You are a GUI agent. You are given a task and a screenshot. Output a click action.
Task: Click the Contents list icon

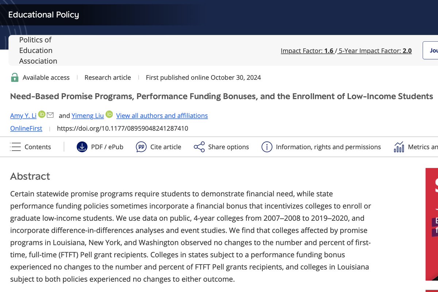15,147
